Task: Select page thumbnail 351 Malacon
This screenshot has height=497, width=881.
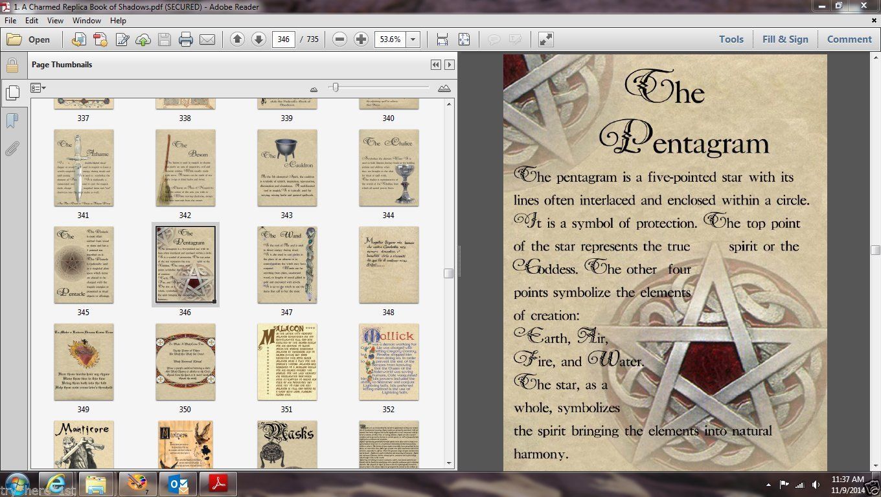Action: click(287, 362)
